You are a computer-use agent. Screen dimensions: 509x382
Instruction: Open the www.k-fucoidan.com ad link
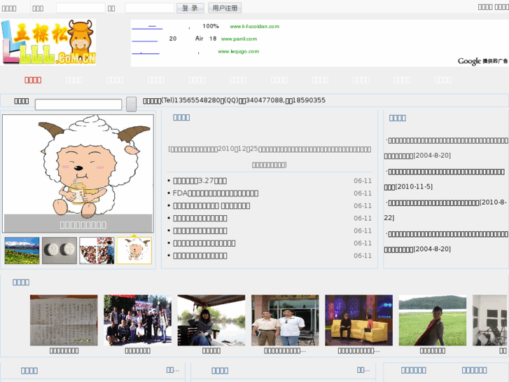(x=255, y=27)
